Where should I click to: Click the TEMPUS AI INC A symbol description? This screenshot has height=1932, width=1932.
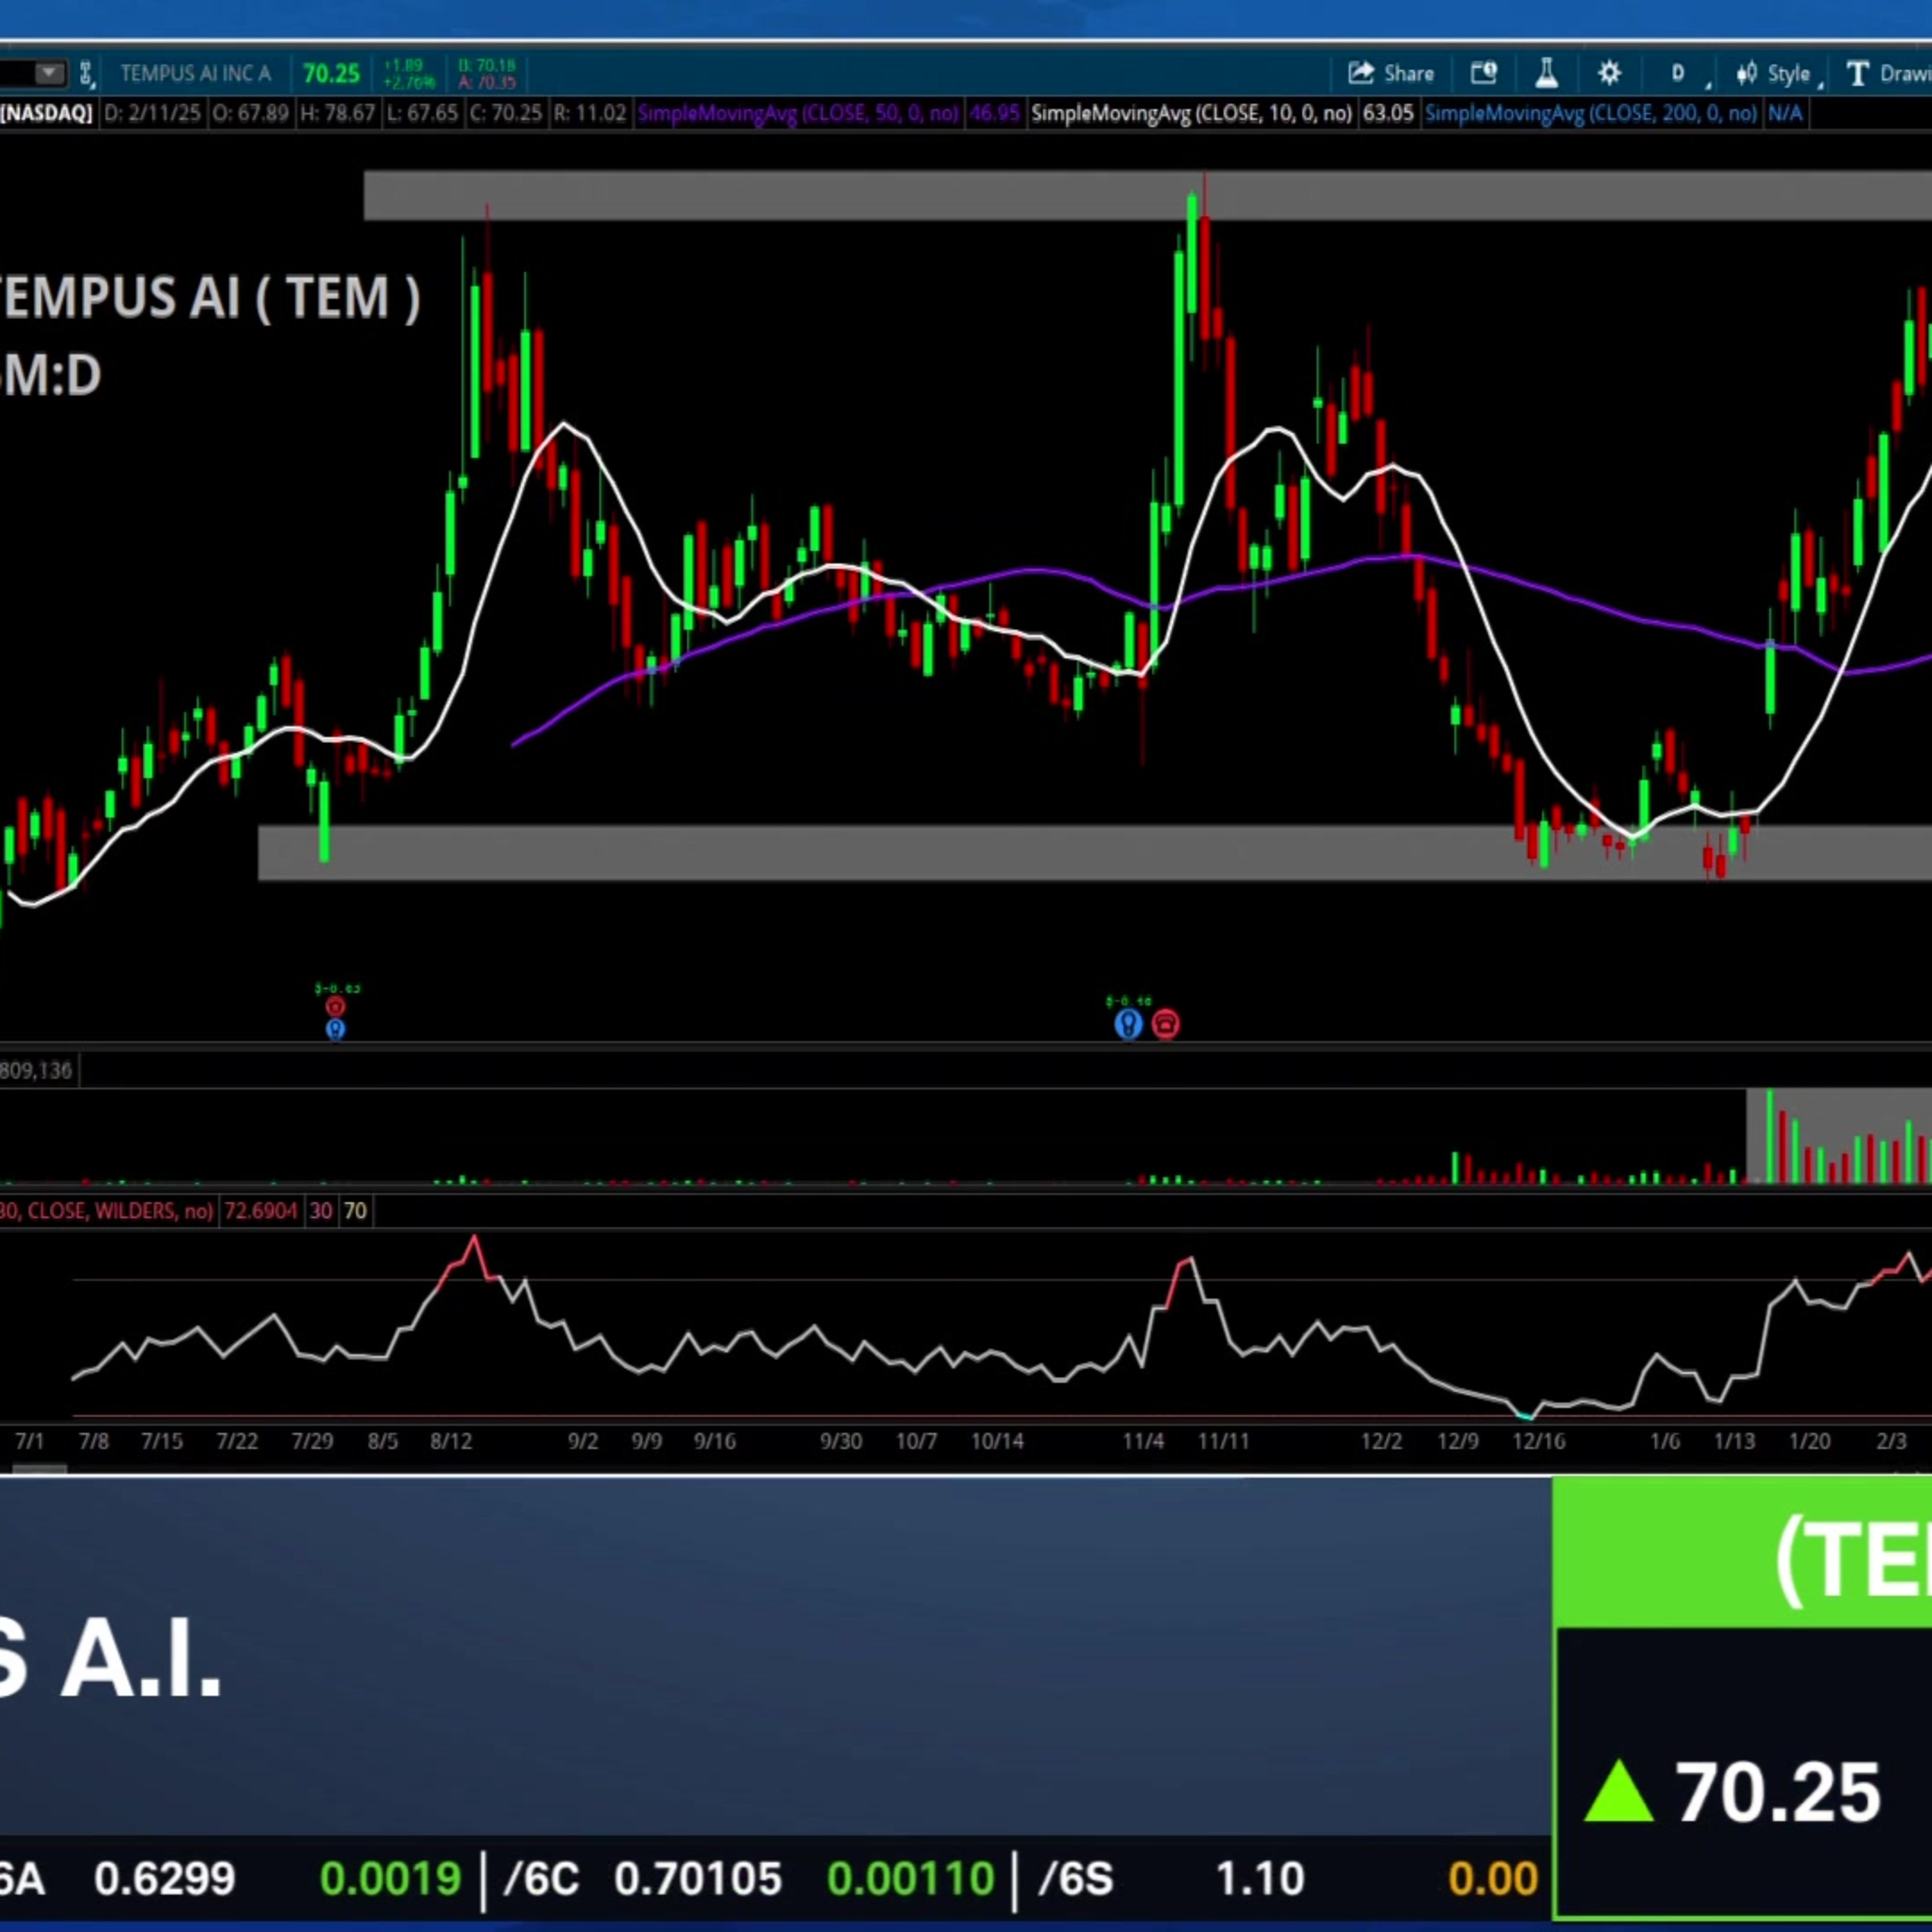click(196, 74)
